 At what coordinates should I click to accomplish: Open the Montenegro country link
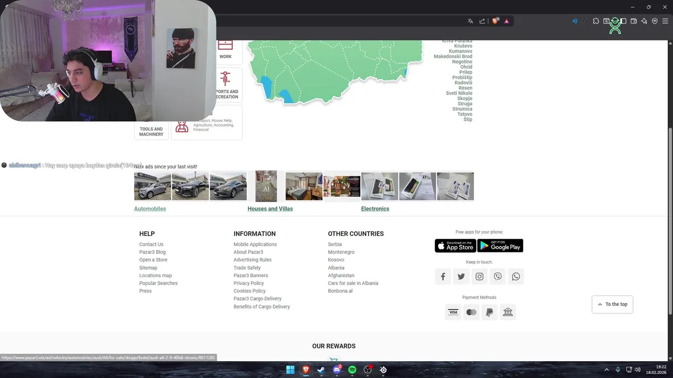[341, 252]
